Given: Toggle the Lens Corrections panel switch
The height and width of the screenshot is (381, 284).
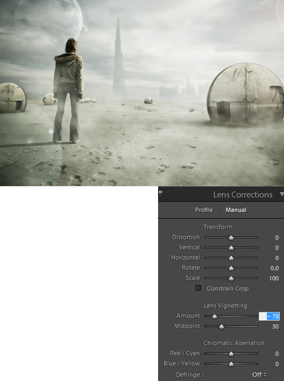Looking at the screenshot, I should tap(160, 194).
